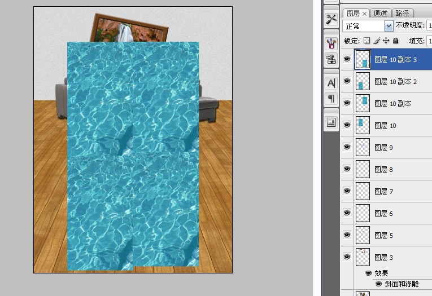Click thumbnail of 图层 7

(363, 191)
